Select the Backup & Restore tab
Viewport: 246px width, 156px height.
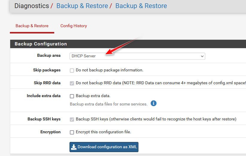pos(32,26)
